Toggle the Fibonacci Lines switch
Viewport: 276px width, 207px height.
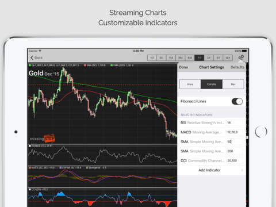coord(237,101)
